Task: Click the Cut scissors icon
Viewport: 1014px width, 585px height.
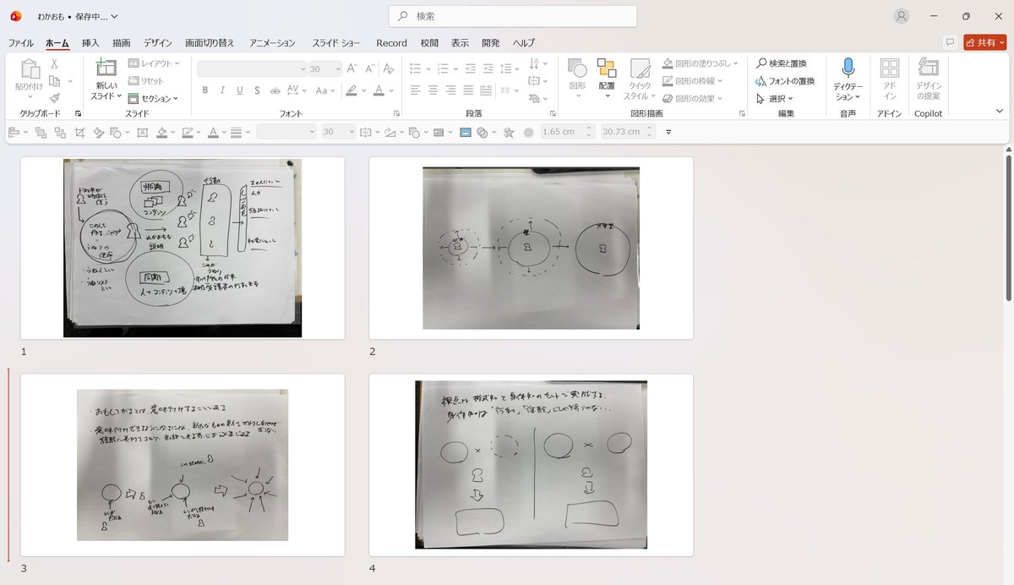Action: 54,63
